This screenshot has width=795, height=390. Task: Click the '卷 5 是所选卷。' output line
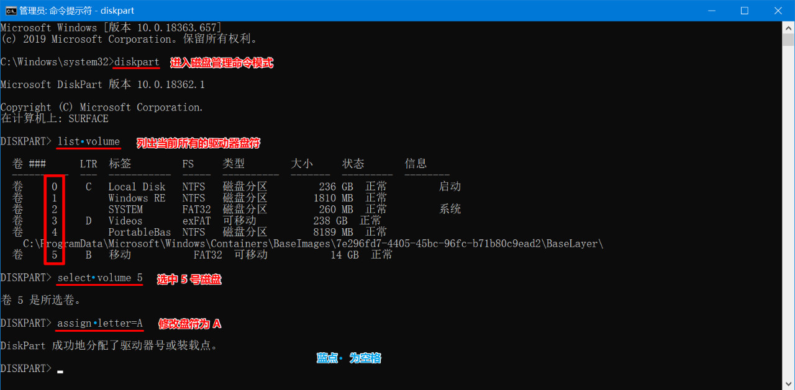[40, 300]
